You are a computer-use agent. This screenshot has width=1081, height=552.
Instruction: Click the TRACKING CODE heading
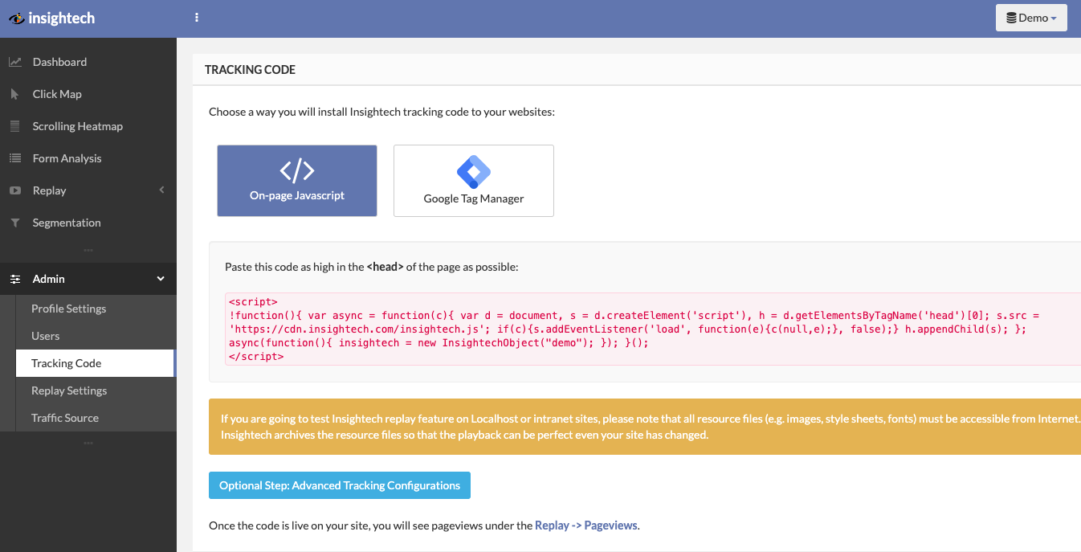click(x=251, y=70)
